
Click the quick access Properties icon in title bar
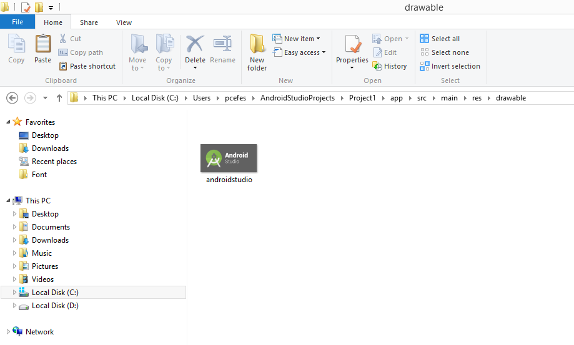(x=26, y=7)
